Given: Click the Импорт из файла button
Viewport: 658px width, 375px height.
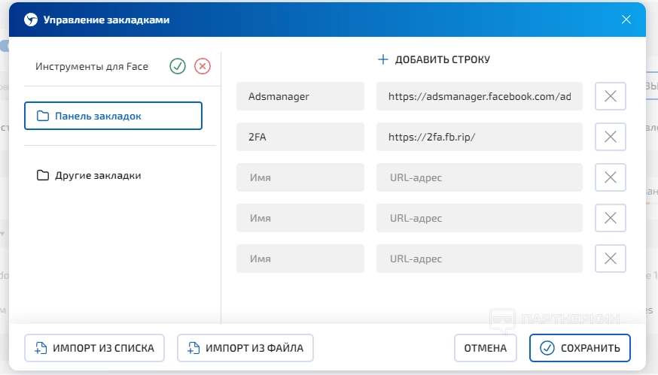Looking at the screenshot, I should 245,348.
